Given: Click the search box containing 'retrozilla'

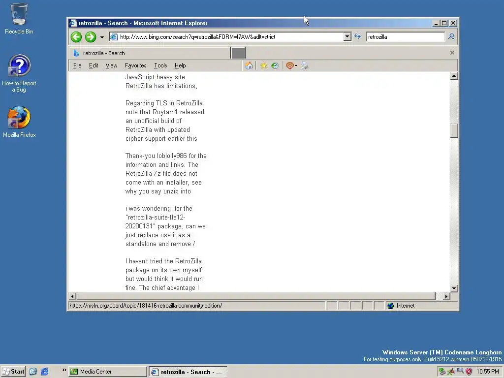Looking at the screenshot, I should pos(406,37).
